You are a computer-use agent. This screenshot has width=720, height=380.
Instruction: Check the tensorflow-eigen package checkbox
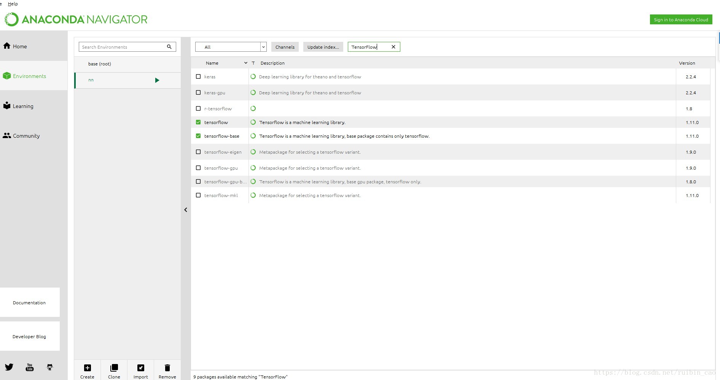click(x=198, y=152)
